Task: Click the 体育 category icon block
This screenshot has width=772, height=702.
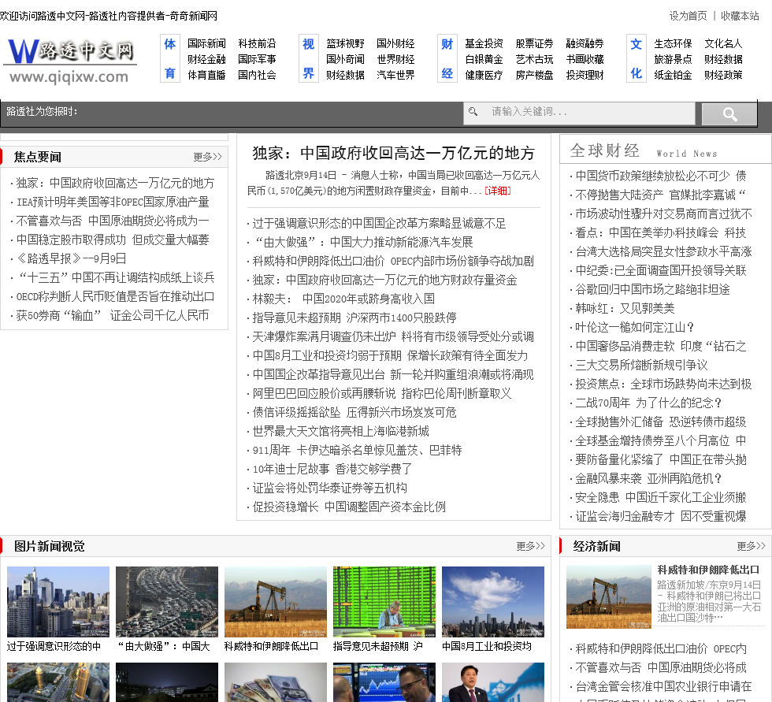Action: [170, 58]
